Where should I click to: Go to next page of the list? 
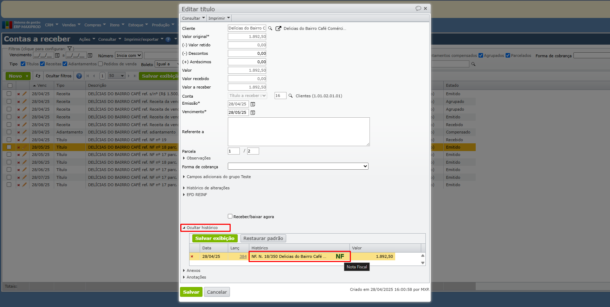tap(129, 76)
